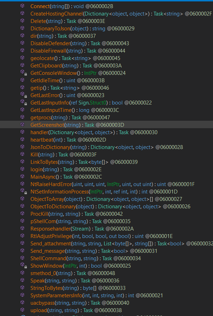Click the method icon beside heartbeat
The image size is (213, 316).
coord(23,139)
